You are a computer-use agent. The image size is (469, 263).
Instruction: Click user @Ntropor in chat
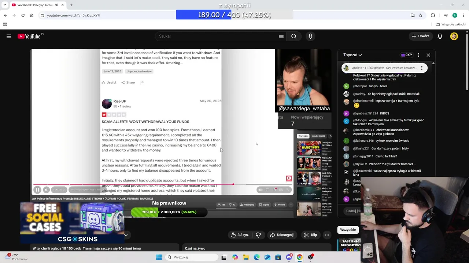[360, 86]
